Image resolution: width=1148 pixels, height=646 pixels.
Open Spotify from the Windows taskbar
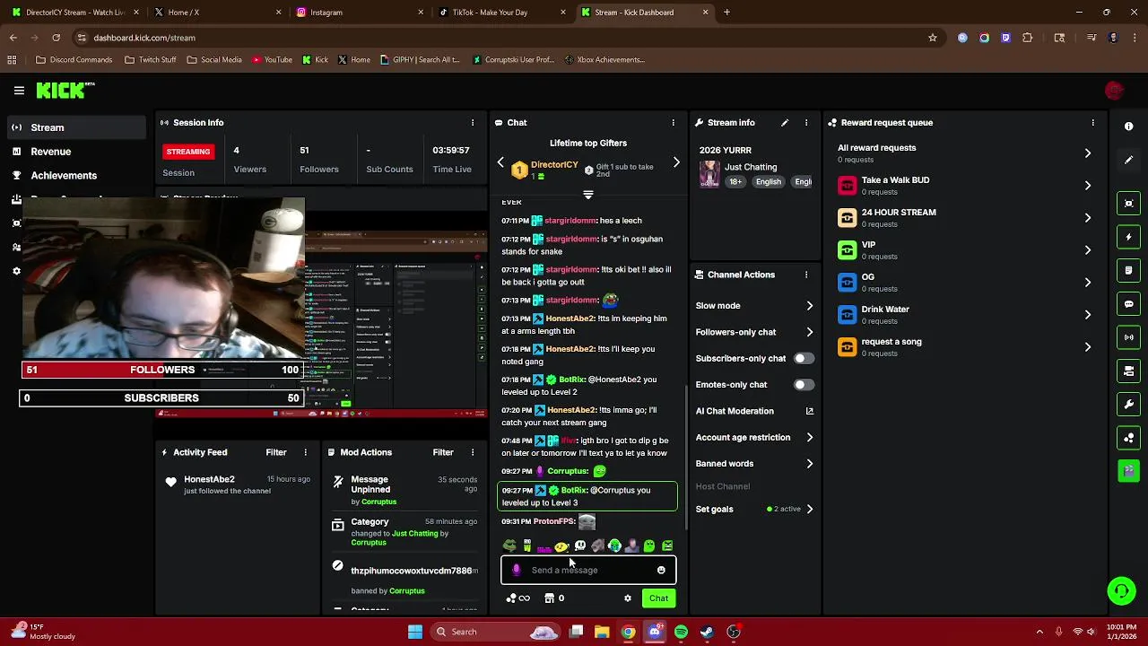point(681,632)
